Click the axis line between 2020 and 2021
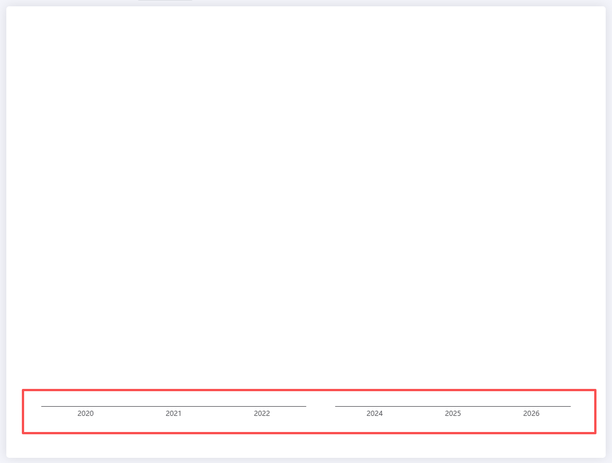This screenshot has height=463, width=612. click(x=129, y=406)
